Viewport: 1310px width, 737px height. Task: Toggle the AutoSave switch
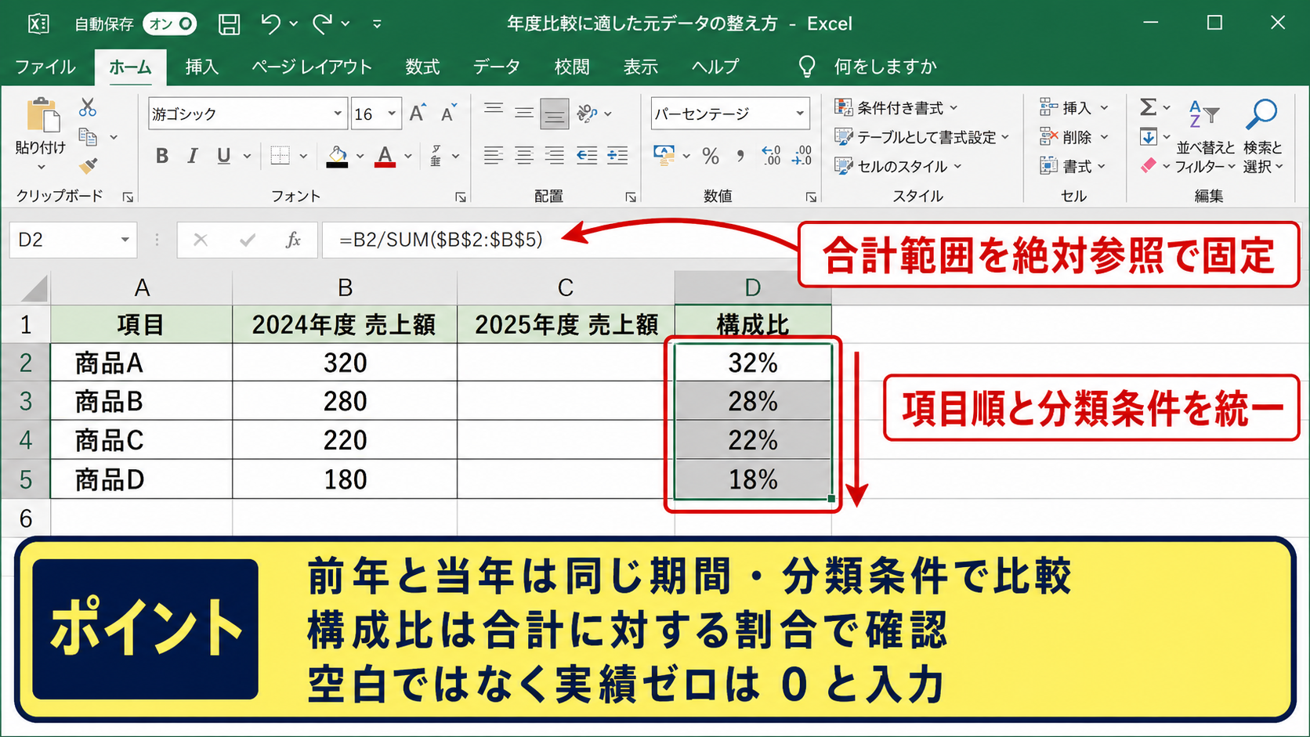(169, 24)
